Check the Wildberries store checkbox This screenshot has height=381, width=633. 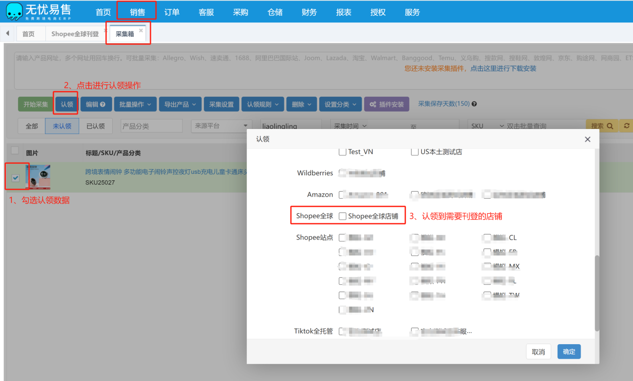(x=342, y=173)
